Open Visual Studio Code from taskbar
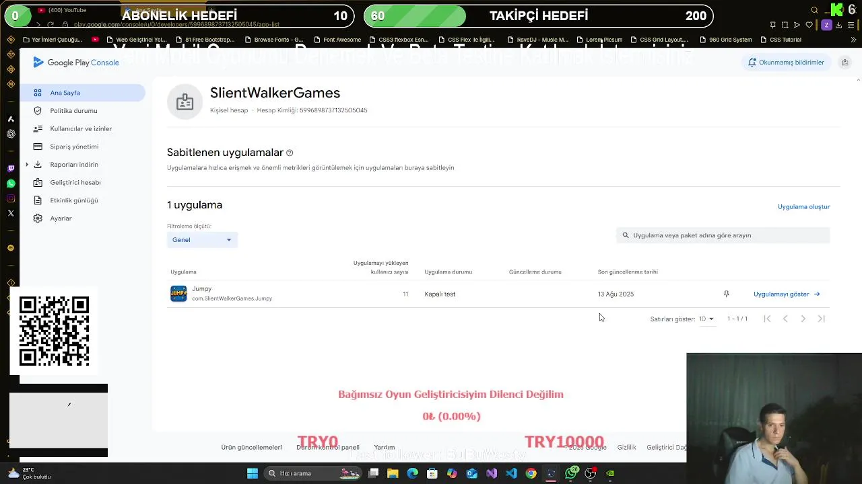The width and height of the screenshot is (862, 484). click(x=511, y=473)
